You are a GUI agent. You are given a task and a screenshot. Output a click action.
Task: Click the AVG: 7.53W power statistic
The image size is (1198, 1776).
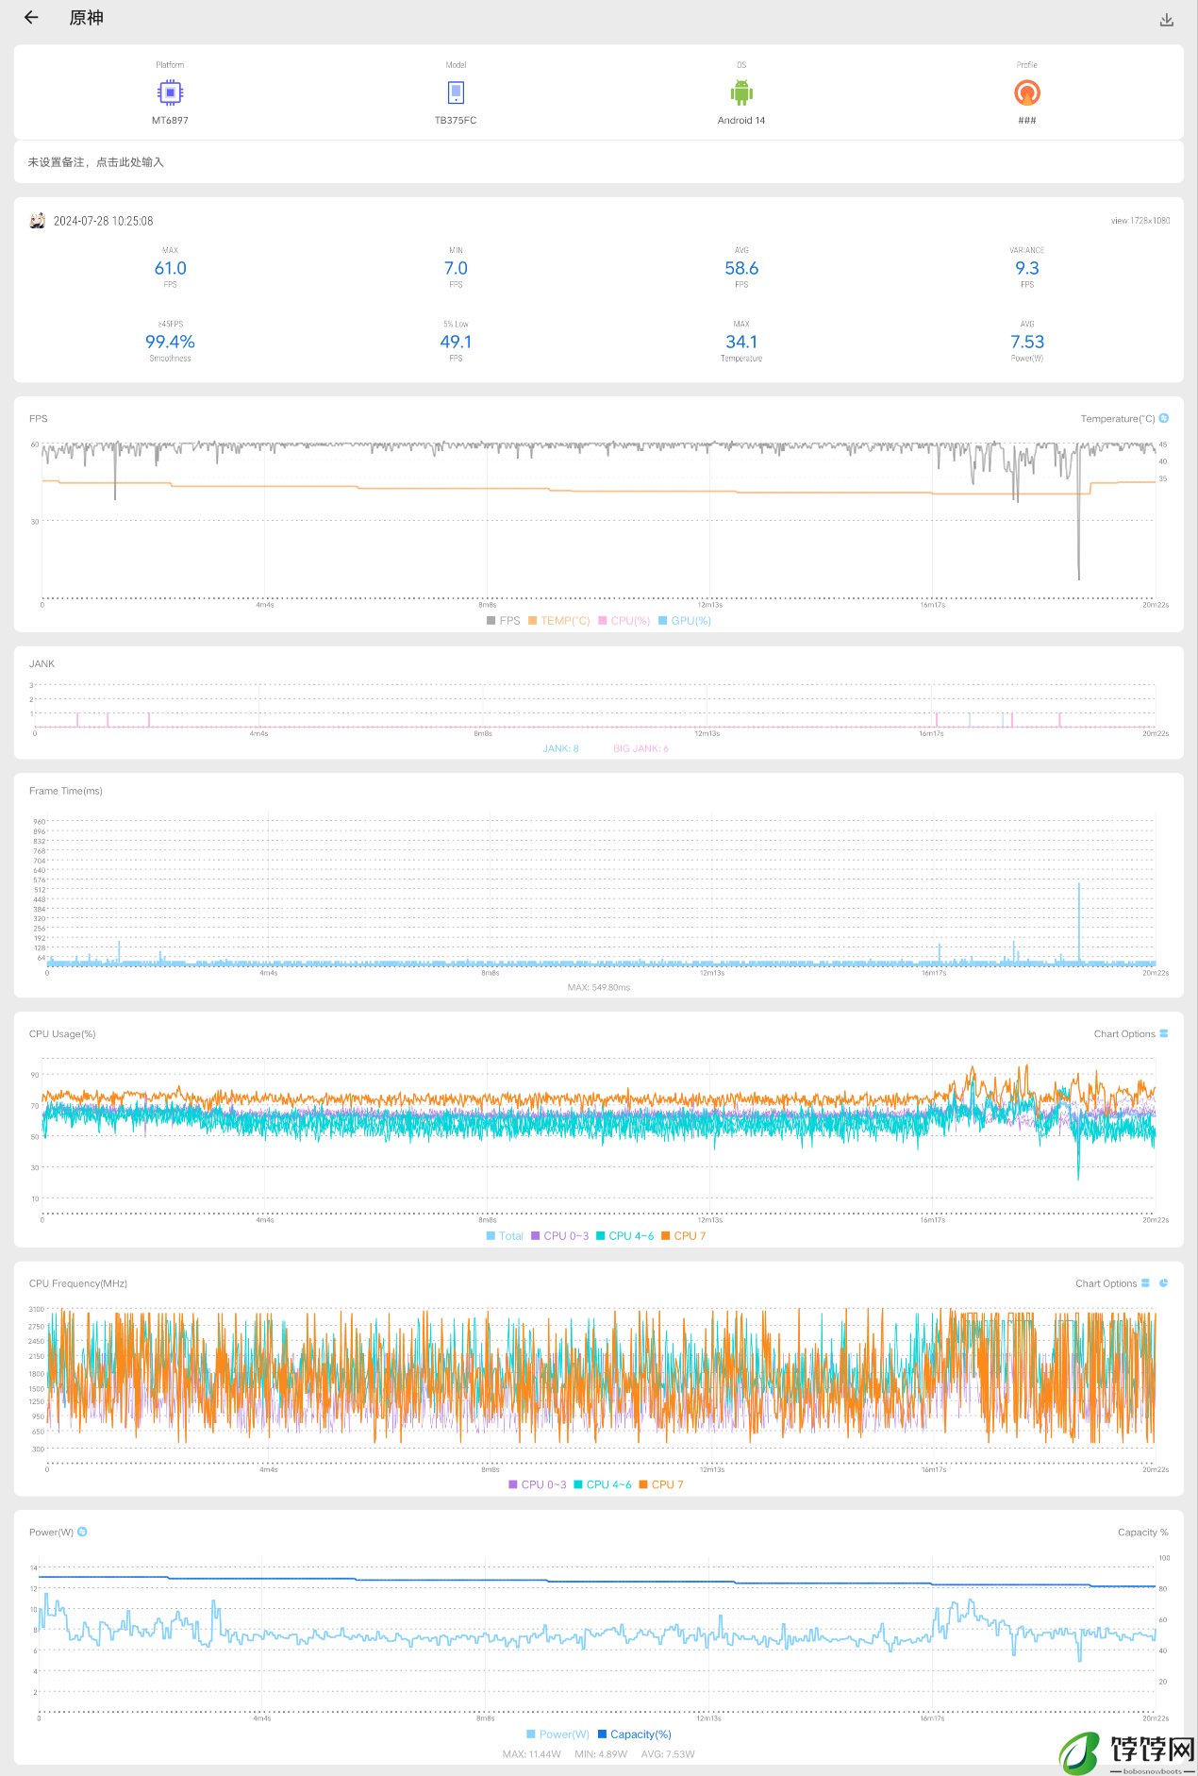coord(668,1754)
